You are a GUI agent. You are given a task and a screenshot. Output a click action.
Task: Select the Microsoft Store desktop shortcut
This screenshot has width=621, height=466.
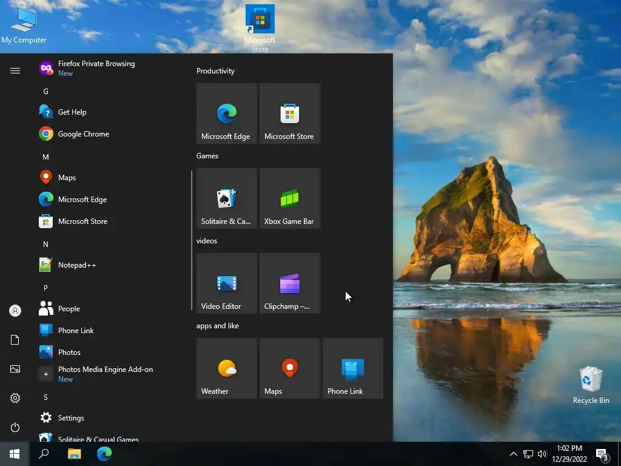(260, 29)
